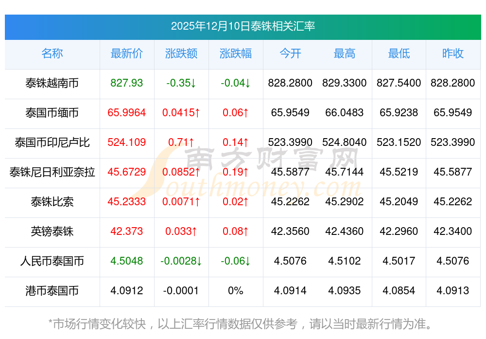This screenshot has height=339, width=486.
Task: Click latest price 827.93
Action: tap(127, 83)
